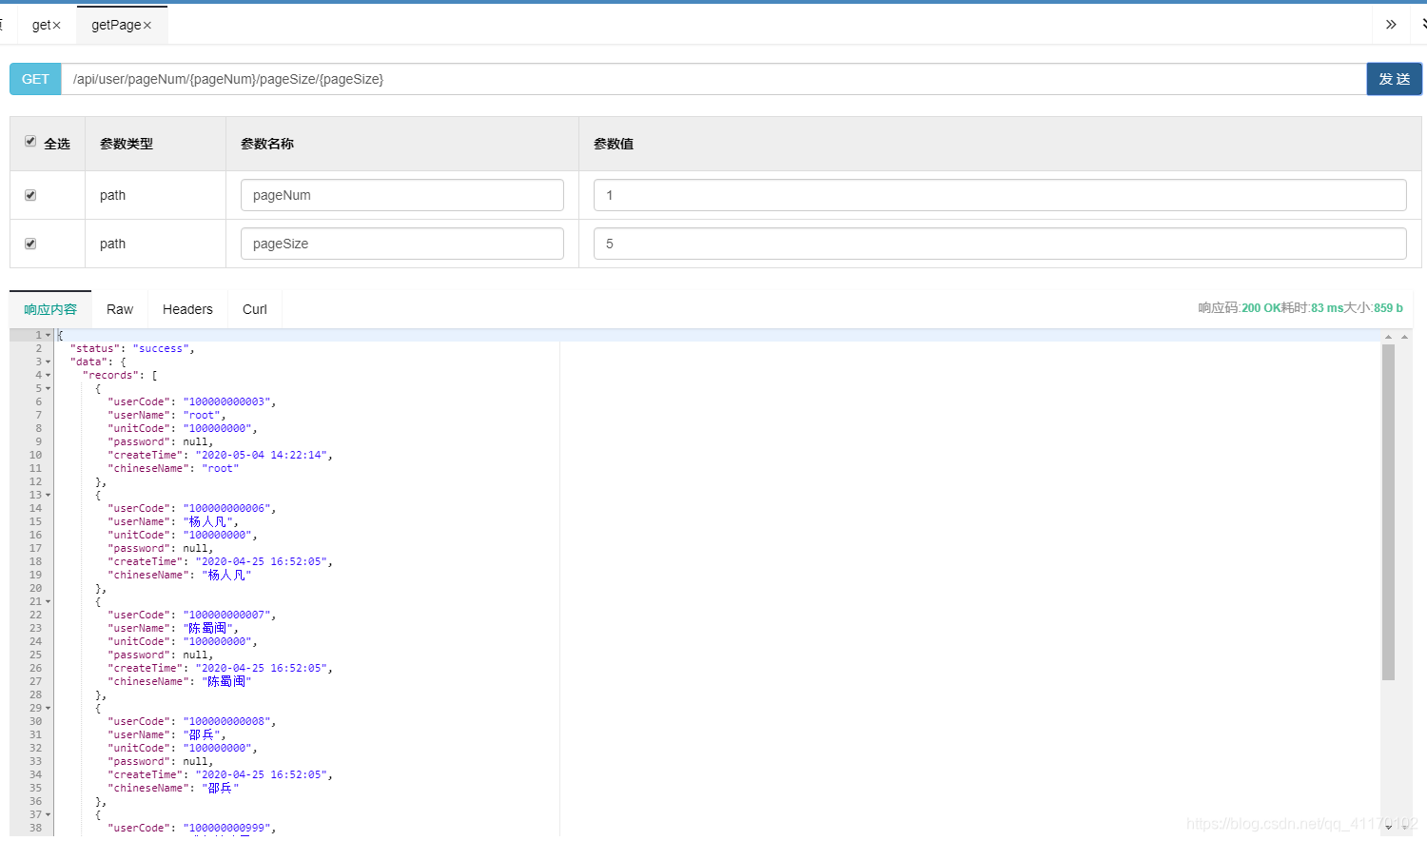Screen dimensions: 1427x841
Task: Uncheck the pageSize parameter checkbox
Action: (x=30, y=244)
